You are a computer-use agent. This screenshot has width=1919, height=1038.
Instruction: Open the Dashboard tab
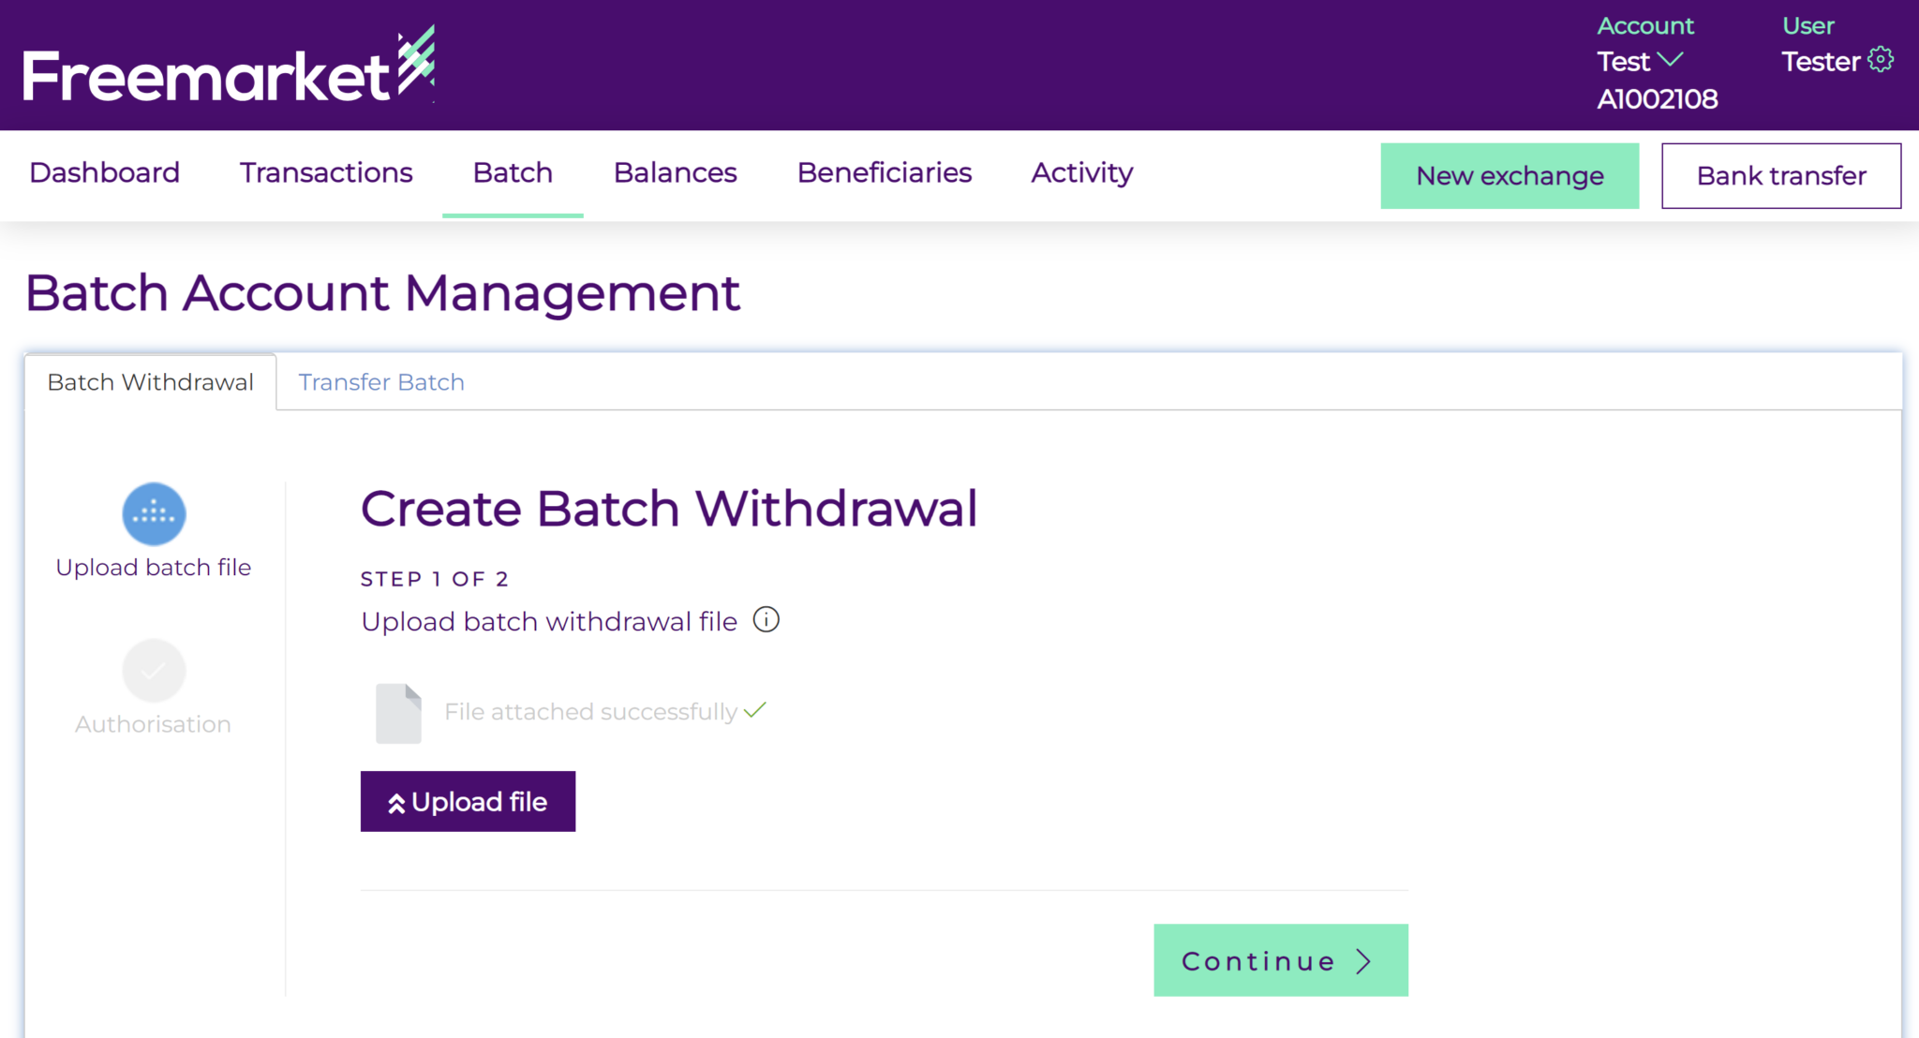coord(105,173)
